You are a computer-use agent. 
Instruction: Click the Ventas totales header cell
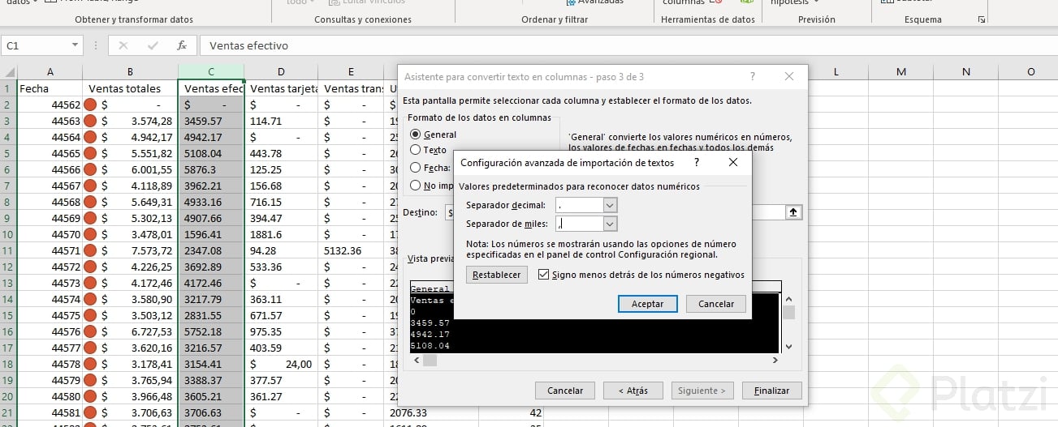[130, 88]
